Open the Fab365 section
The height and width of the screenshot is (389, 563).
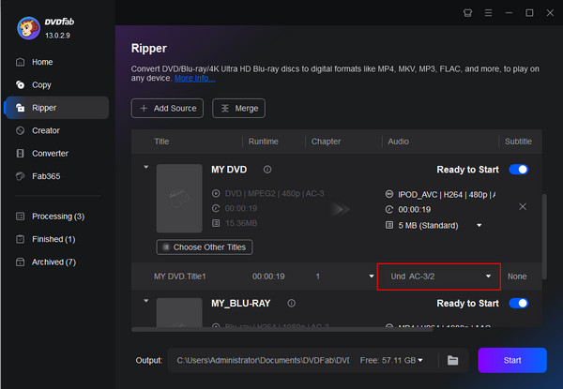coord(46,176)
